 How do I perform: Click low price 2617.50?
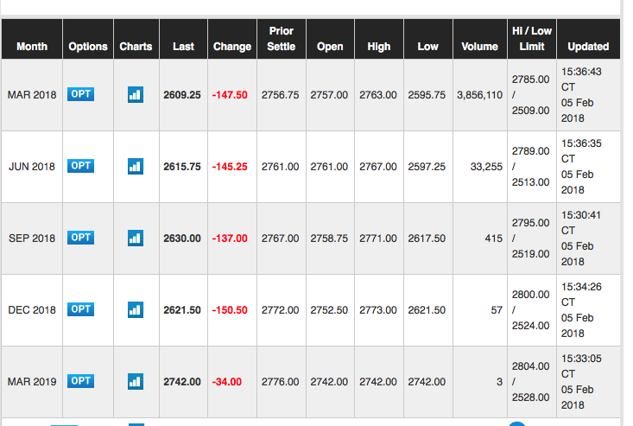[427, 238]
